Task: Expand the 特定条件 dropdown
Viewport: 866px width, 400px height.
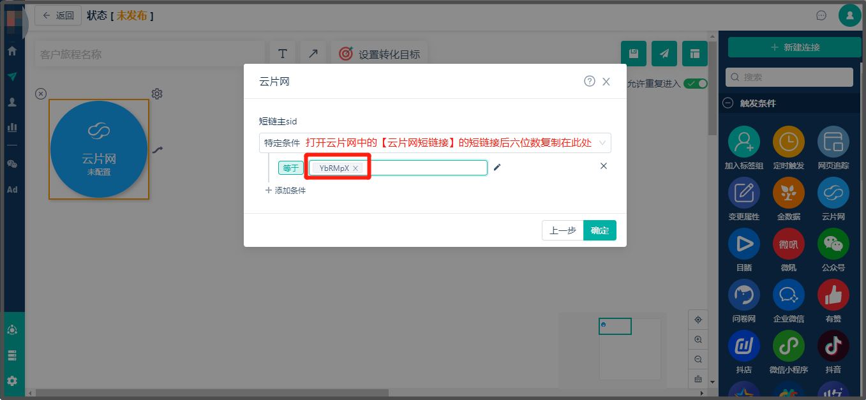Action: [435, 143]
